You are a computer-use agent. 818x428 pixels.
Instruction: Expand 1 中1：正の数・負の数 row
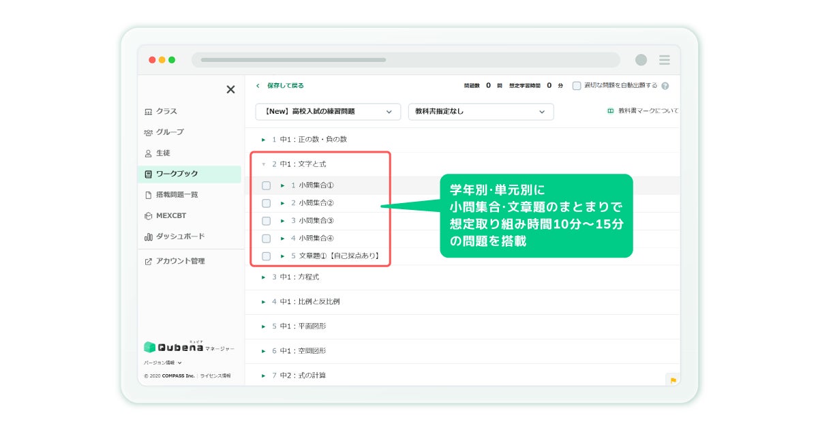click(x=462, y=139)
